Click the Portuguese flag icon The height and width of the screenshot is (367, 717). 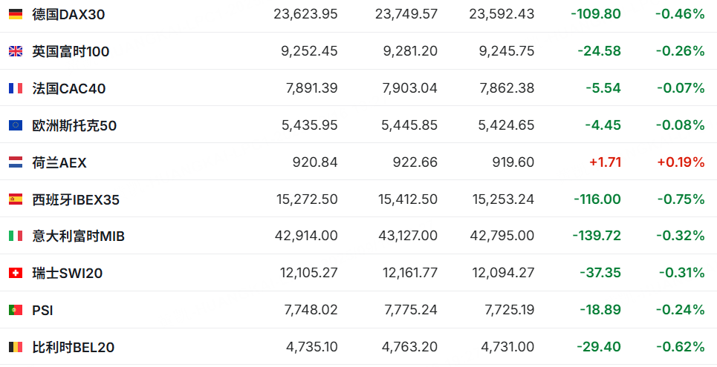[x=16, y=310]
